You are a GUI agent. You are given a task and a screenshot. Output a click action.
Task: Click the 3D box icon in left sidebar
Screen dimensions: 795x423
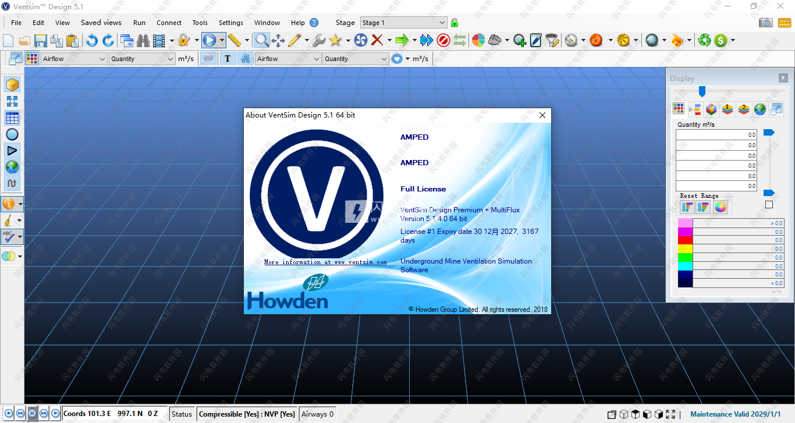pos(12,85)
